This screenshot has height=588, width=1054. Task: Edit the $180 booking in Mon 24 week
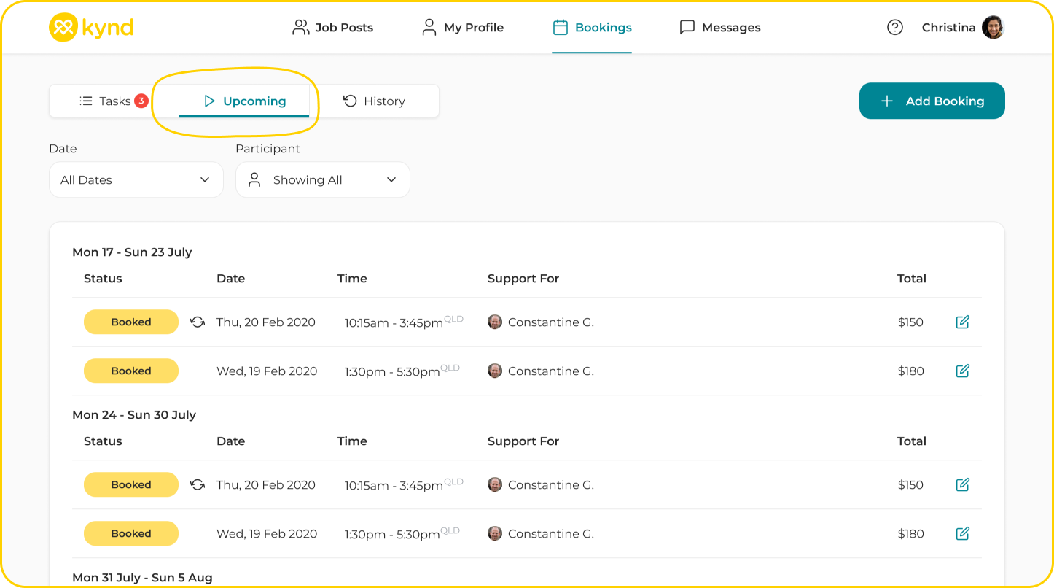click(x=962, y=533)
